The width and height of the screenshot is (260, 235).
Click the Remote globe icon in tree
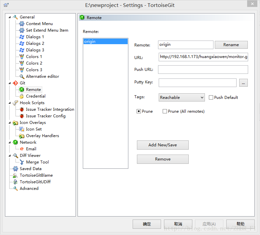coord(22,90)
